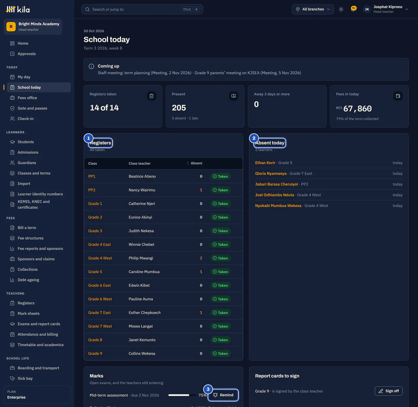Click the Boarding and transport bed icon

coord(12,368)
